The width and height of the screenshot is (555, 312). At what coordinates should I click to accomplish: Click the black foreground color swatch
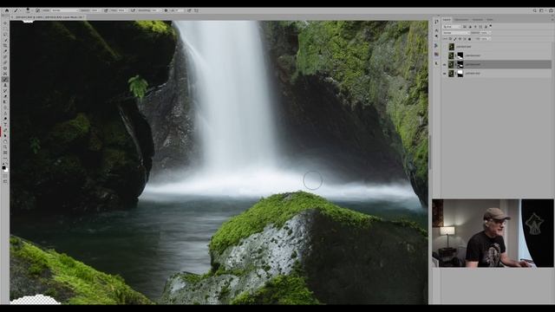pos(3,167)
